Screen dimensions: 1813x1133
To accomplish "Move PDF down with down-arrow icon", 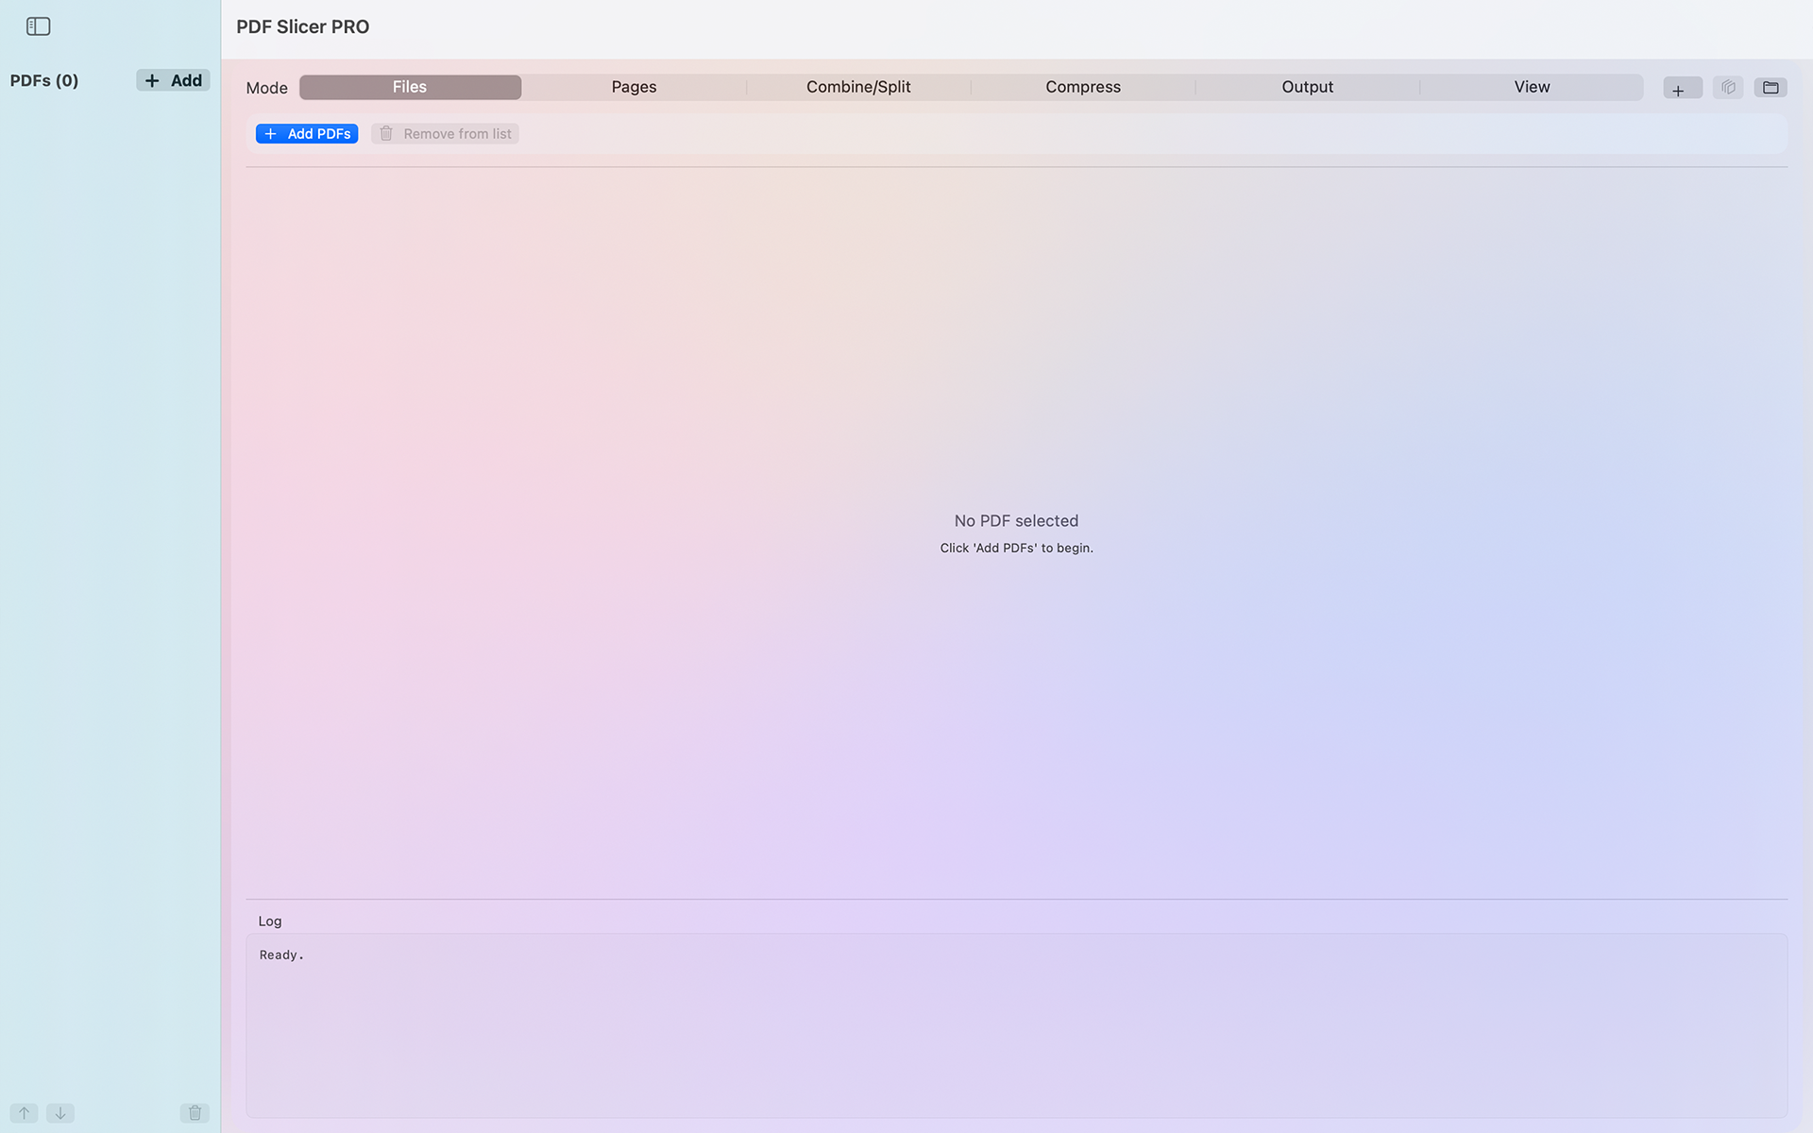I will (x=60, y=1113).
